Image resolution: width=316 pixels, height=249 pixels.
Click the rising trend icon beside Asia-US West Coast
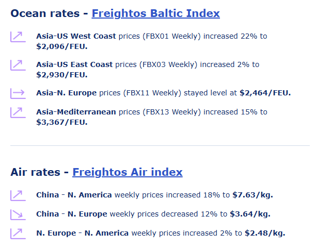pyautogui.click(x=18, y=37)
